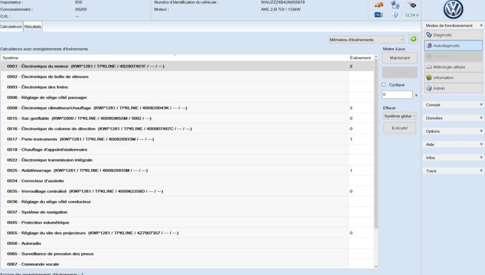The height and width of the screenshot is (275, 485).
Task: Switch to the Résultats tab
Action: [33, 26]
